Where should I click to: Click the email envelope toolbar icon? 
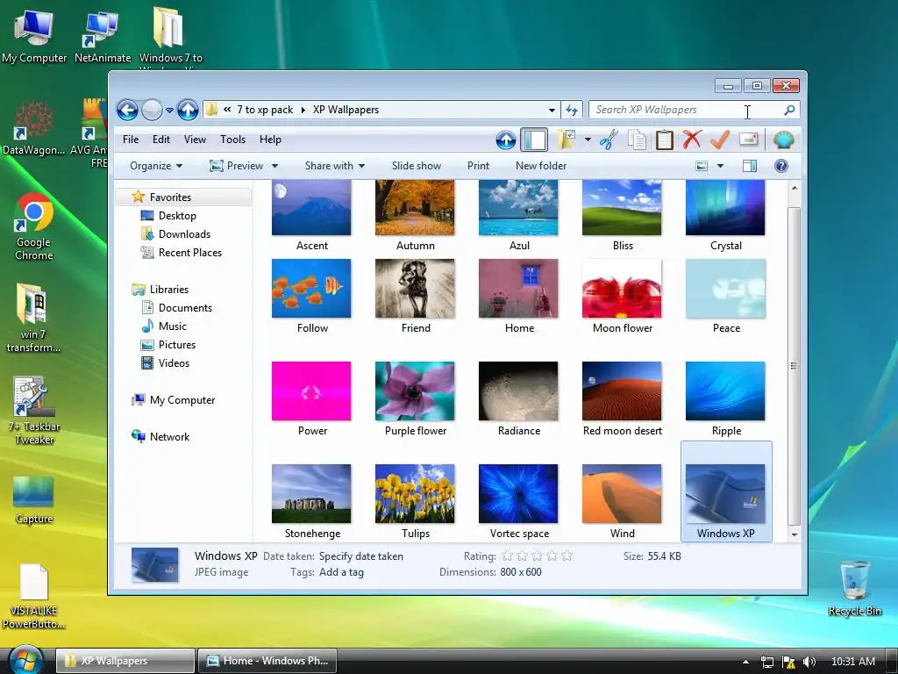(748, 140)
